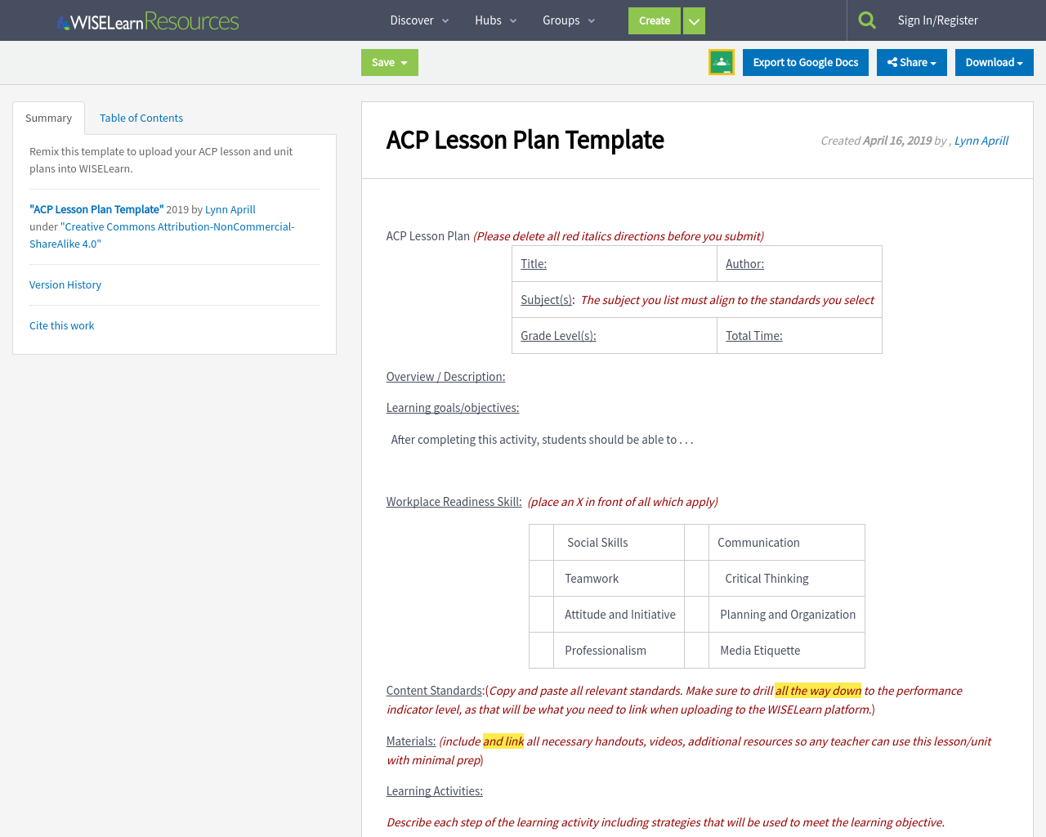This screenshot has height=837, width=1046.
Task: Expand the Discover menu chevron
Action: 445,20
